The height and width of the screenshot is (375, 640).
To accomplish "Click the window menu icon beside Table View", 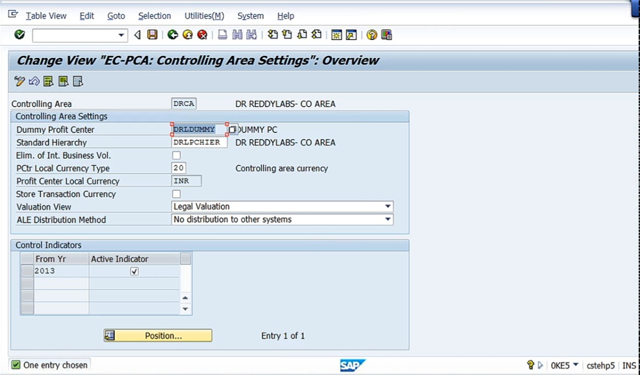I will [x=13, y=14].
